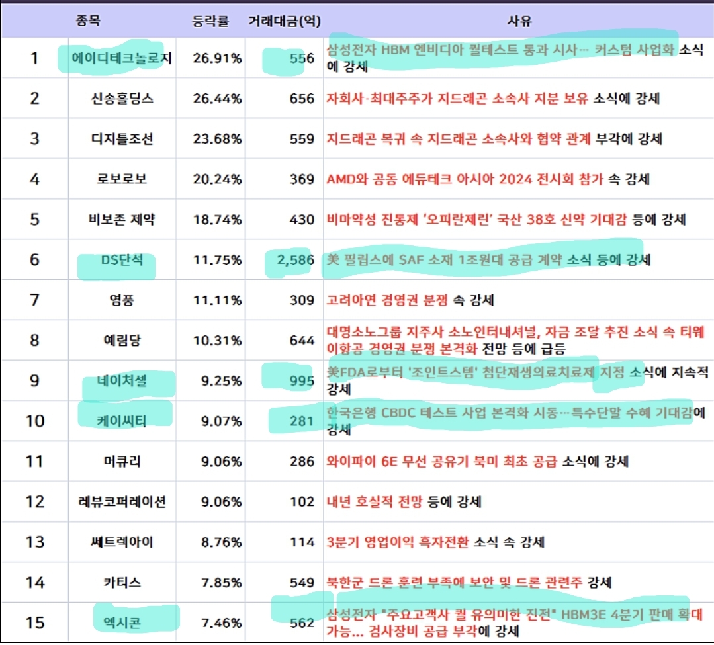This screenshot has height=645, width=714.
Task: Click trading value 309
Action: [x=302, y=300]
